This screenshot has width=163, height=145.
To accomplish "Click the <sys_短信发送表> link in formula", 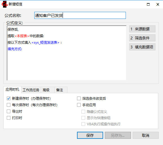I will click(46, 43).
